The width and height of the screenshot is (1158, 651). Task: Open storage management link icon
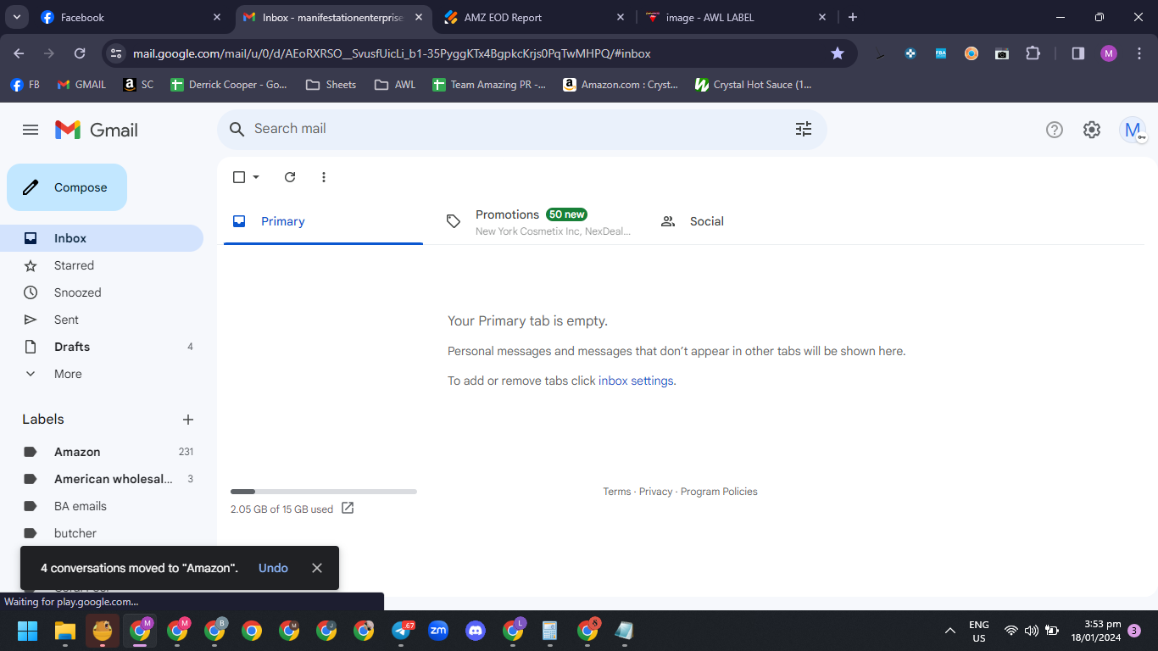(348, 509)
